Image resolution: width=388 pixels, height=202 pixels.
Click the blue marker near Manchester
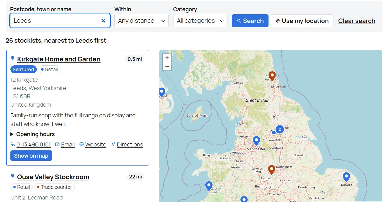tap(256, 141)
